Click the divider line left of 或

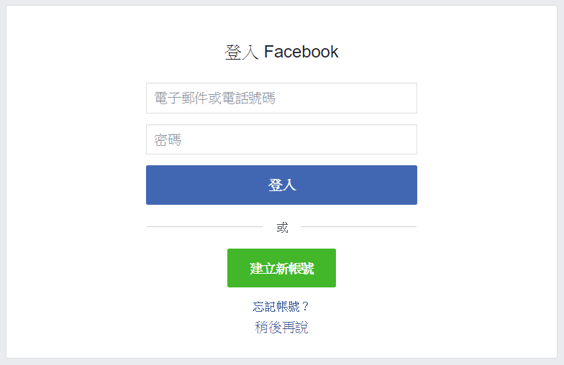click(204, 227)
